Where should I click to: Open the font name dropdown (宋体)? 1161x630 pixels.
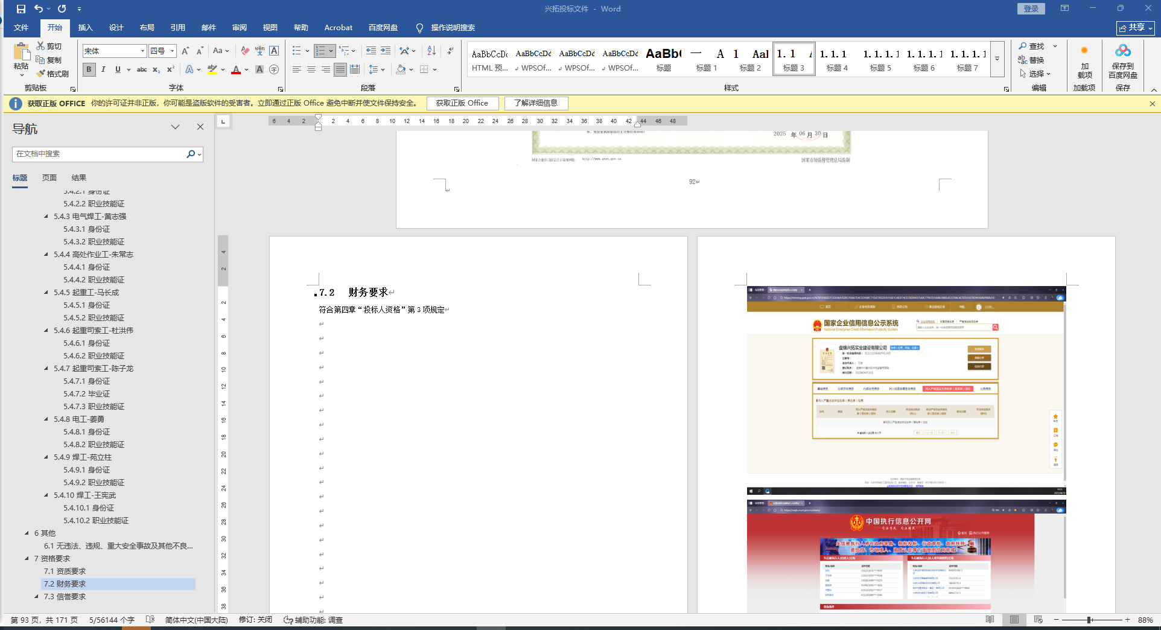pyautogui.click(x=143, y=51)
